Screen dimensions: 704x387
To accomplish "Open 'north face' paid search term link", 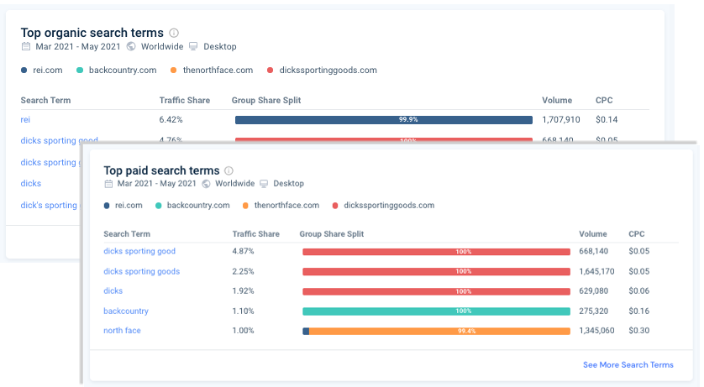I will point(122,331).
